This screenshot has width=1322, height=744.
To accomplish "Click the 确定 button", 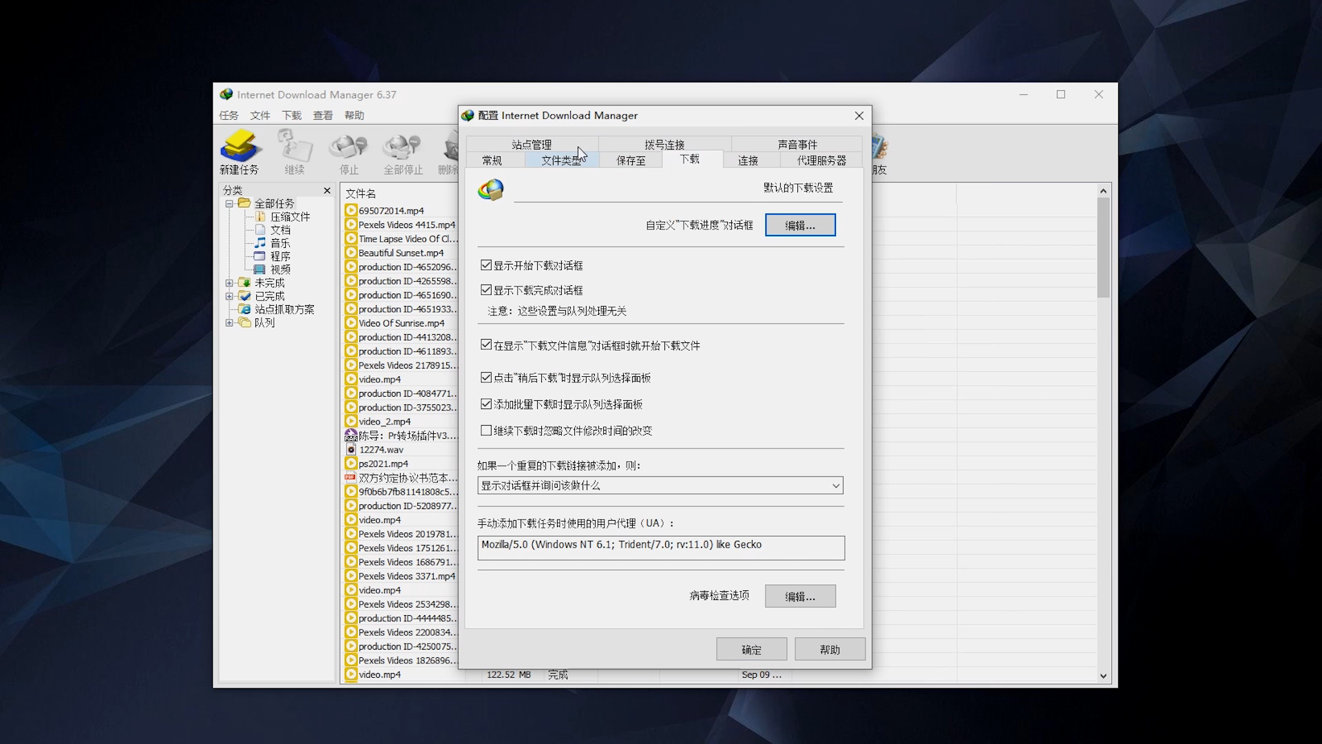I will 751,650.
